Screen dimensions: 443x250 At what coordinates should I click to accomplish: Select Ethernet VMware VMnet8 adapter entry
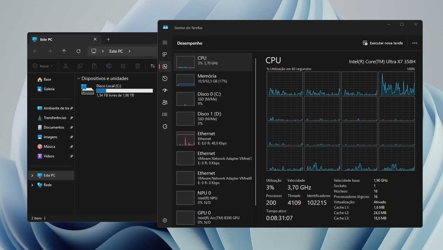pos(213,178)
